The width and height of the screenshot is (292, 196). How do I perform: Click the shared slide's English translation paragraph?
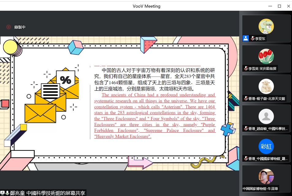(155, 116)
